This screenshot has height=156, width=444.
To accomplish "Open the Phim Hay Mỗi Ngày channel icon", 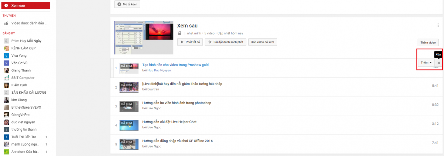I will tap(6, 41).
